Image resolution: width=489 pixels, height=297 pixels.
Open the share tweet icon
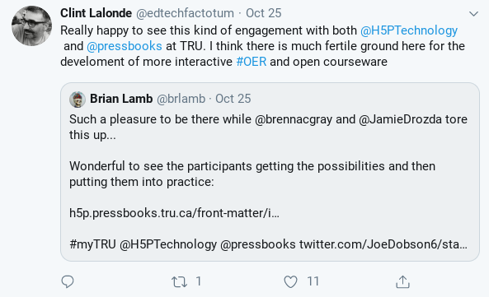(x=402, y=281)
